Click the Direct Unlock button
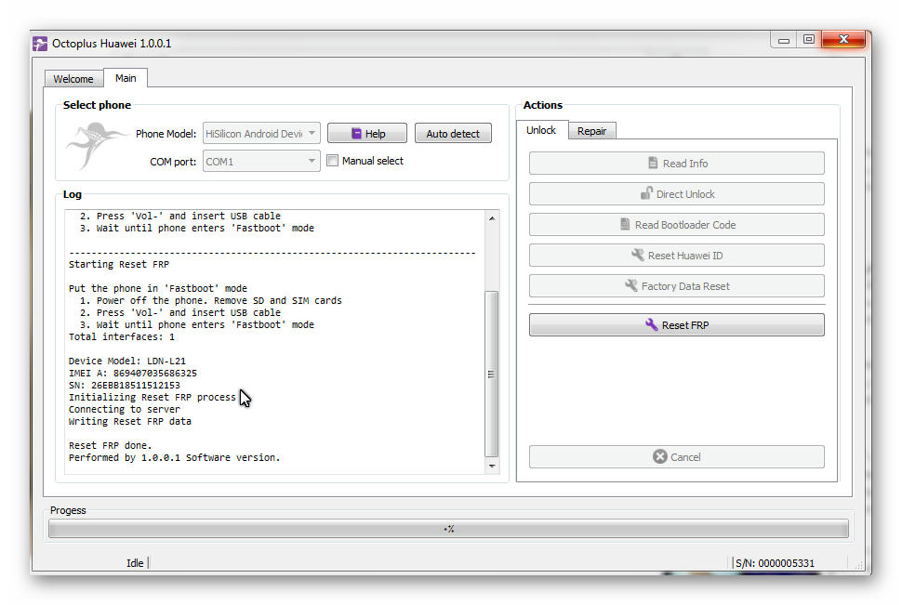 pyautogui.click(x=677, y=194)
